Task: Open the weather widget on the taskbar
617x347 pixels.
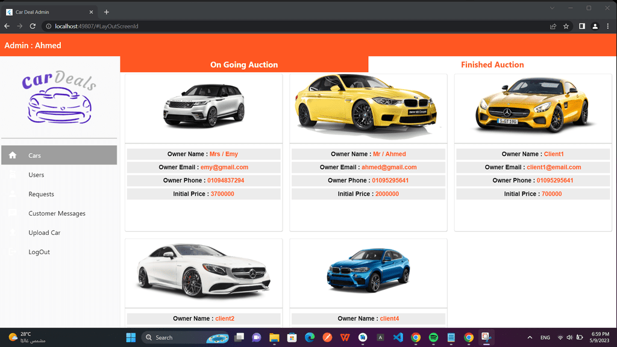Action: click(x=27, y=337)
